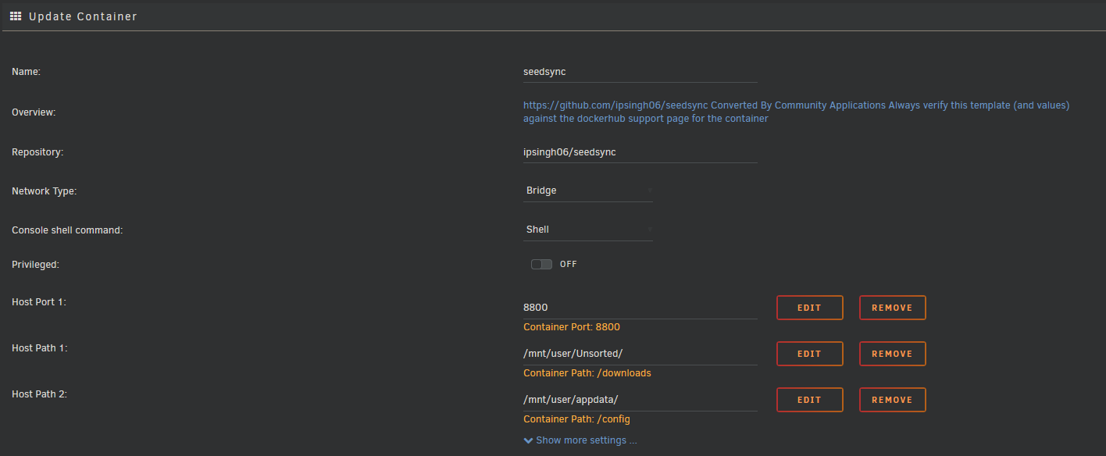Edit the Host Port 1 mapping
Image resolution: width=1106 pixels, height=456 pixels.
809,307
